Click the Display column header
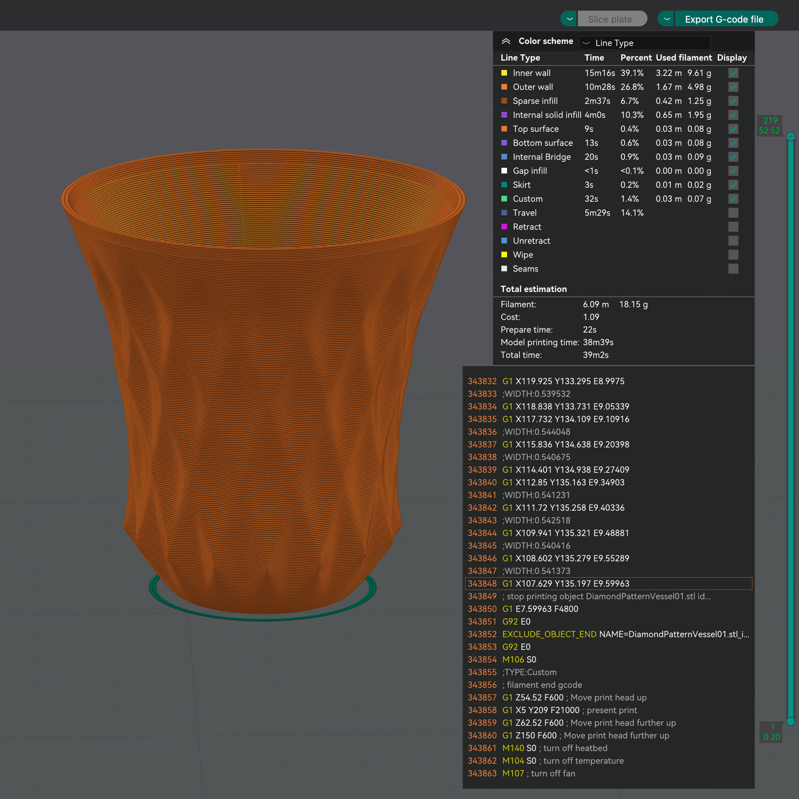This screenshot has height=799, width=799. [x=732, y=58]
